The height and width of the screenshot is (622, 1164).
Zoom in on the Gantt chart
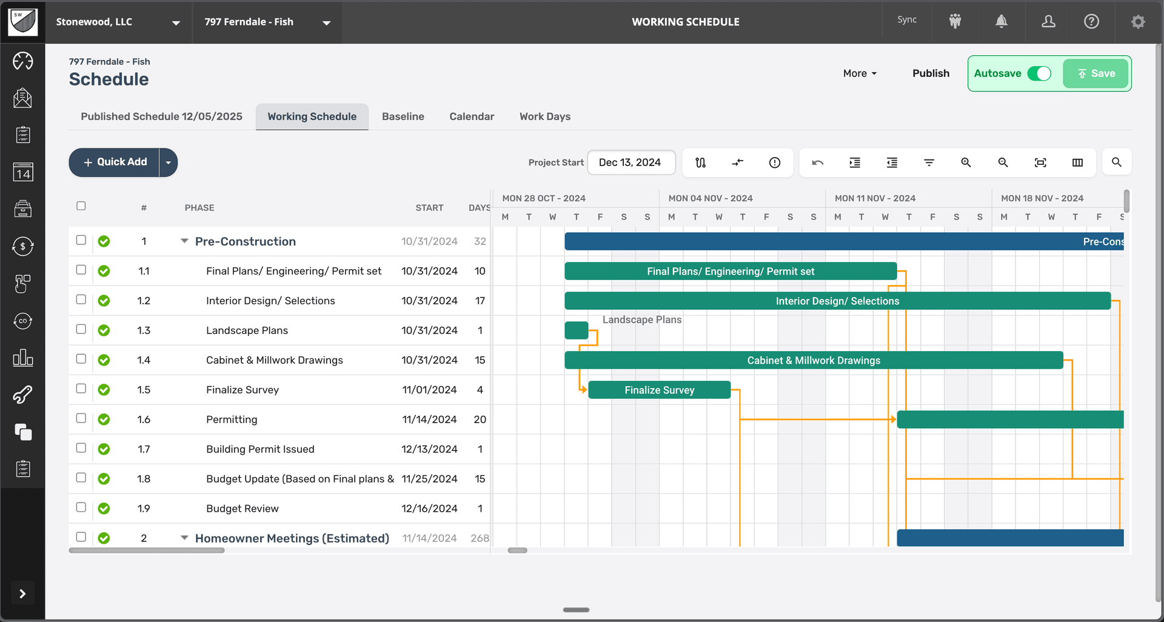click(966, 162)
